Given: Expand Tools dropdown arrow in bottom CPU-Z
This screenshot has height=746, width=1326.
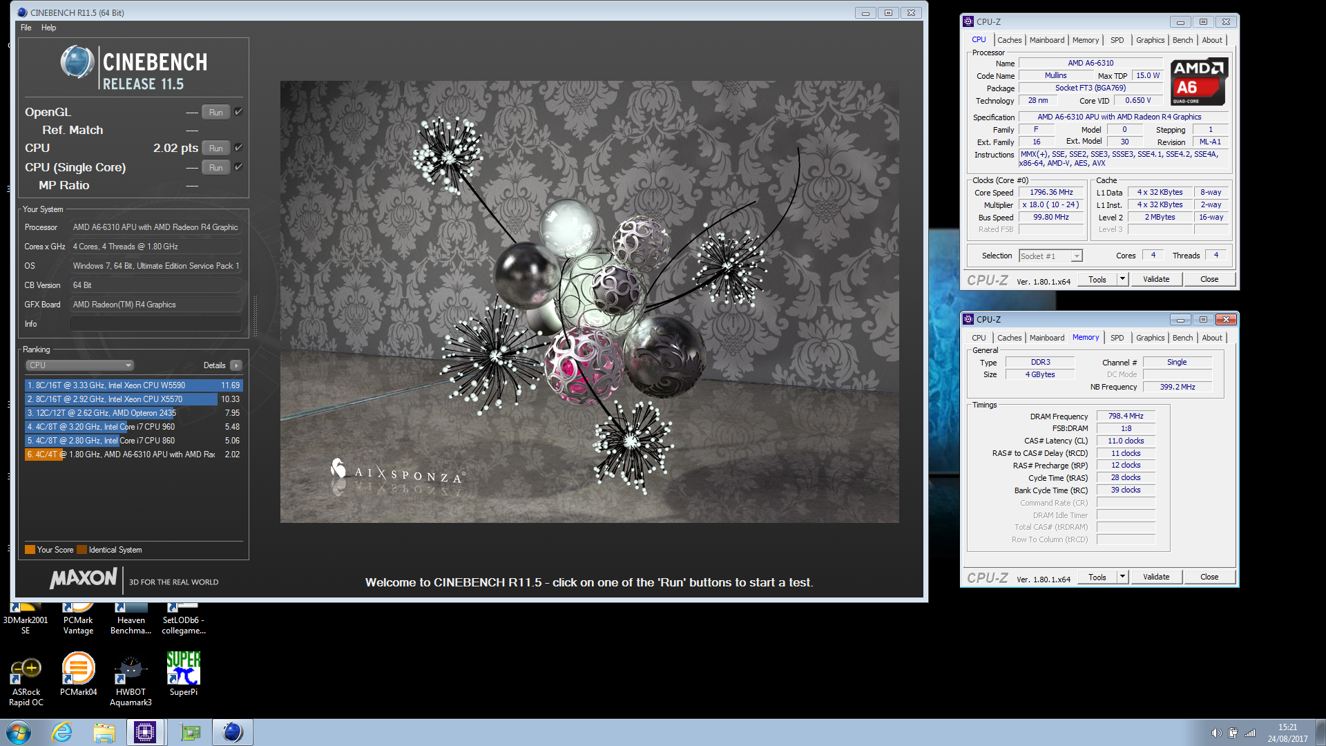Looking at the screenshot, I should (1123, 577).
